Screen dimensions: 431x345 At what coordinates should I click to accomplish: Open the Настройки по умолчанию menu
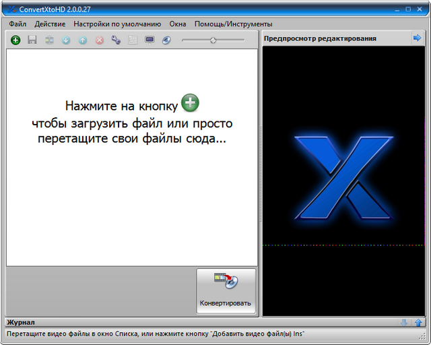click(x=117, y=24)
